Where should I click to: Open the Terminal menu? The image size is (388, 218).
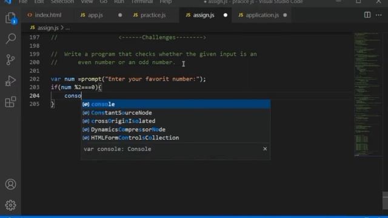pos(142,2)
